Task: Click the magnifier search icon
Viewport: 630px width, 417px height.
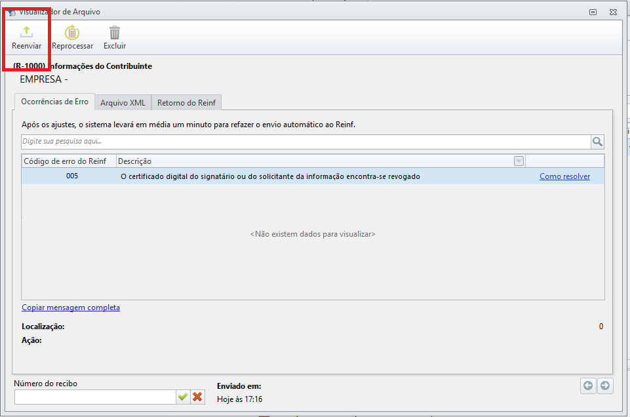Action: (x=597, y=142)
